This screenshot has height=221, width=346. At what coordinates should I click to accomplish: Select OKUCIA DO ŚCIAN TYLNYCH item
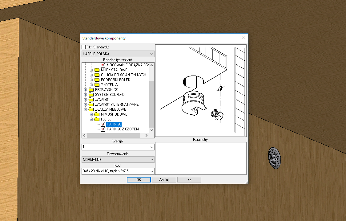coord(123,75)
